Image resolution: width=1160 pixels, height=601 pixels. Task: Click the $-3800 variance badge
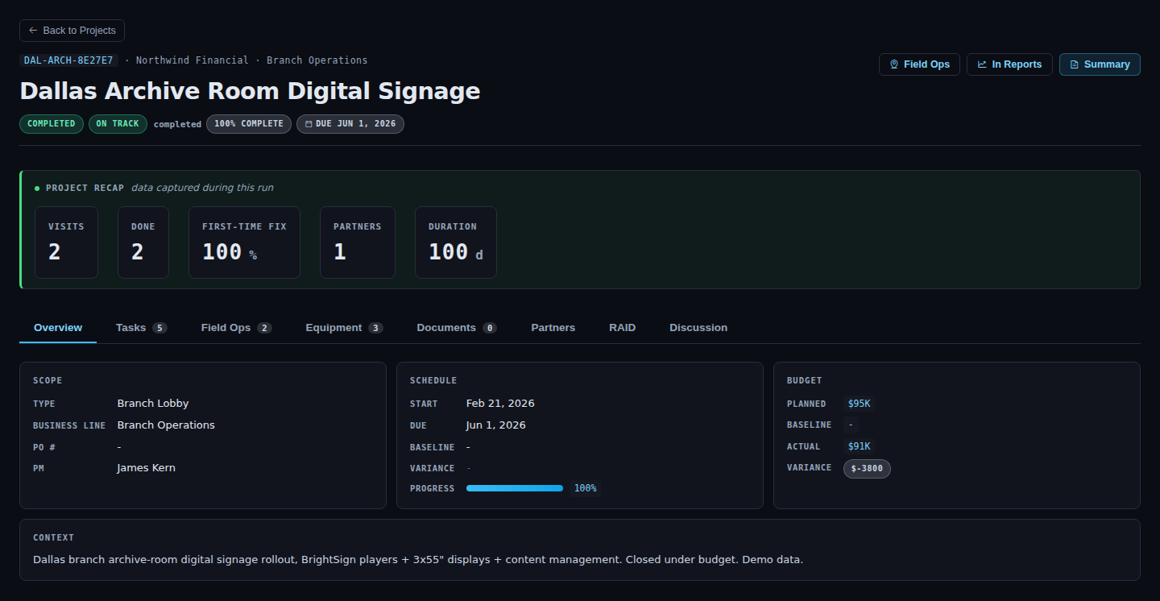pos(867,468)
